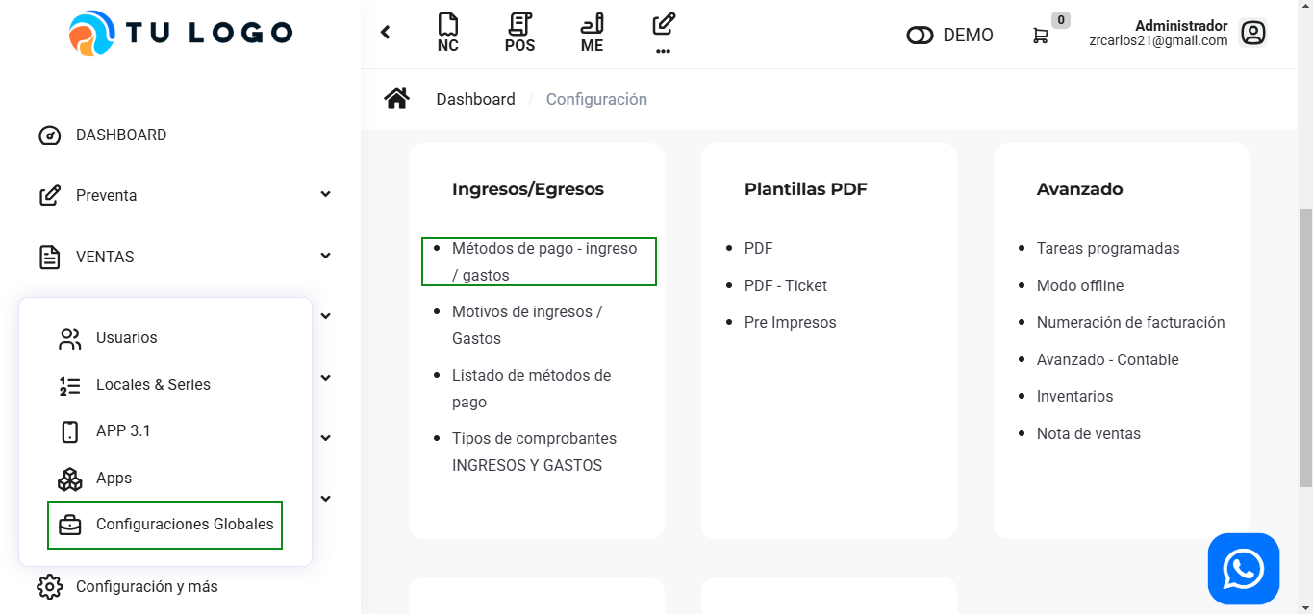
Task: Open the PDF - Ticket template link
Action: 785,285
